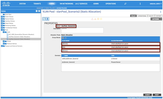163x99 pixels.
Task: Click the Description input field
Action: (x=82, y=30)
